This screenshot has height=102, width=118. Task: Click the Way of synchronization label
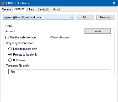click(20, 43)
